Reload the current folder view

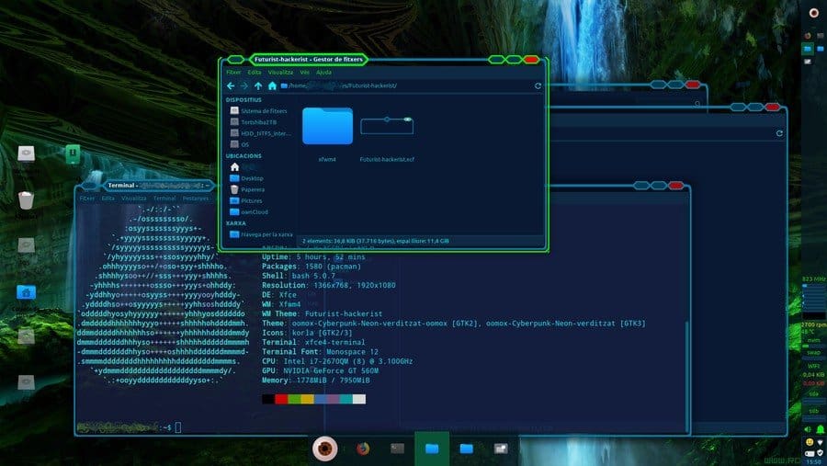[x=538, y=85]
